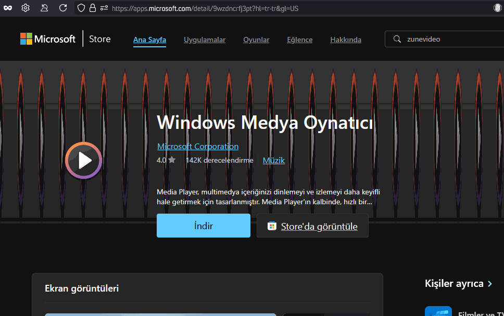Click the Media Player description text

coord(268,196)
